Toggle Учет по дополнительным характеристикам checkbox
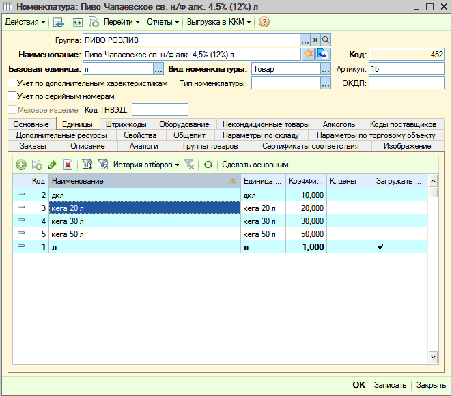The image size is (452, 396). [x=12, y=83]
